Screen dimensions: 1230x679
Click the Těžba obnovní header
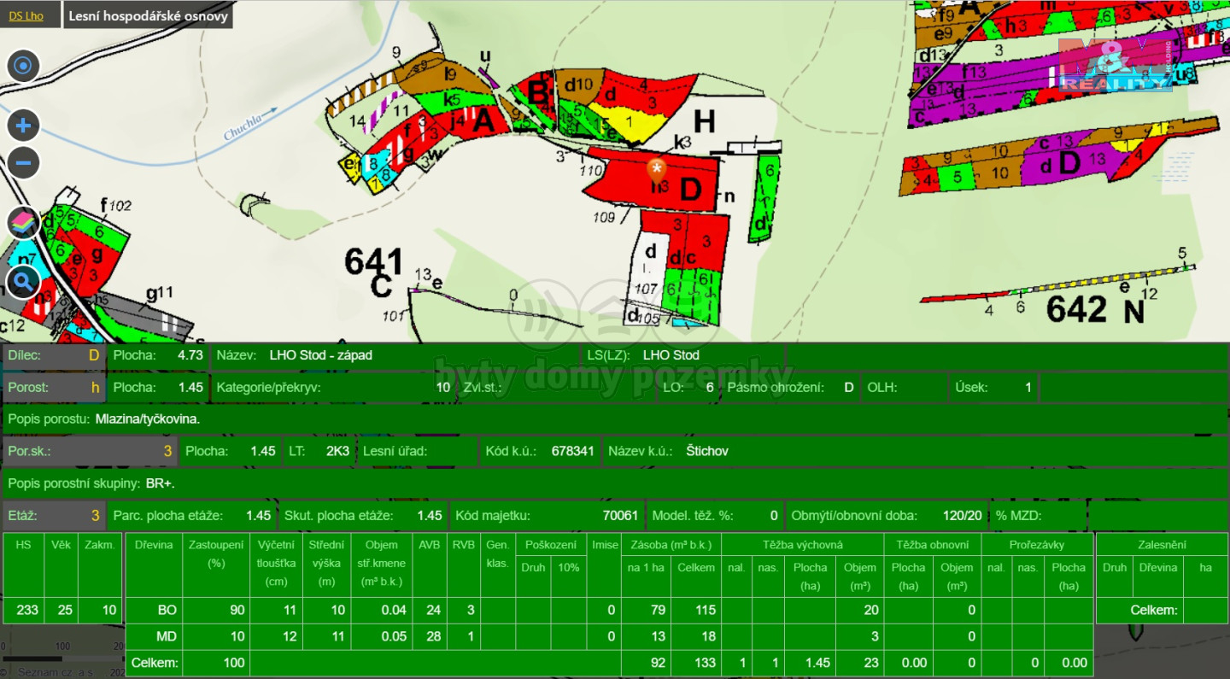[933, 545]
